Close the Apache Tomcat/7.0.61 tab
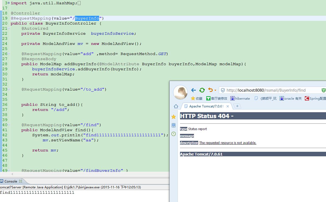Image resolution: width=326 pixels, height=202 pixels. [x=228, y=106]
